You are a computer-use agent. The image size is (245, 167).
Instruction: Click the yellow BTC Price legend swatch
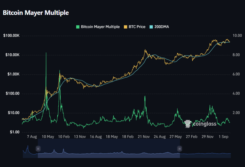click(x=126, y=27)
